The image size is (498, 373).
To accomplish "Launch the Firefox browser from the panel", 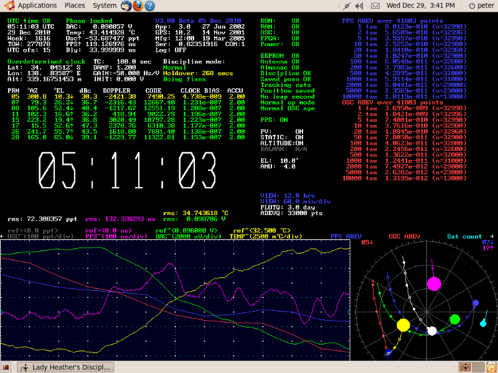I will 138,6.
